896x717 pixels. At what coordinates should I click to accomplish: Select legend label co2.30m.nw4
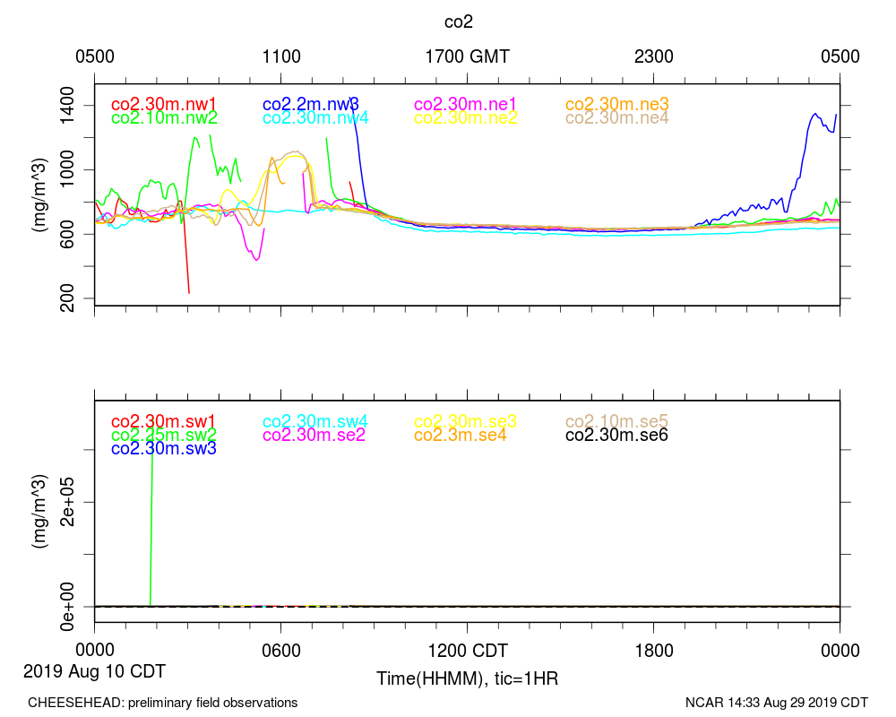click(x=315, y=117)
